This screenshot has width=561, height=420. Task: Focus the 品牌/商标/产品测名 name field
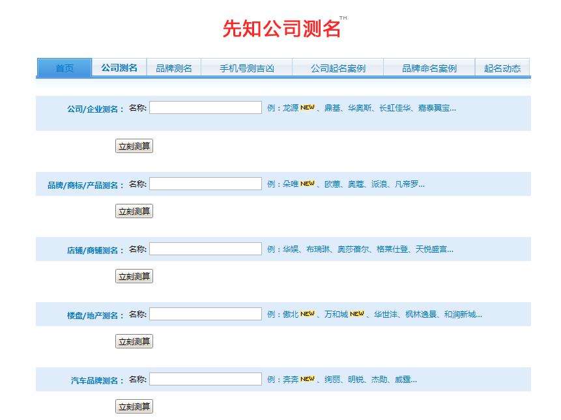tap(205, 184)
